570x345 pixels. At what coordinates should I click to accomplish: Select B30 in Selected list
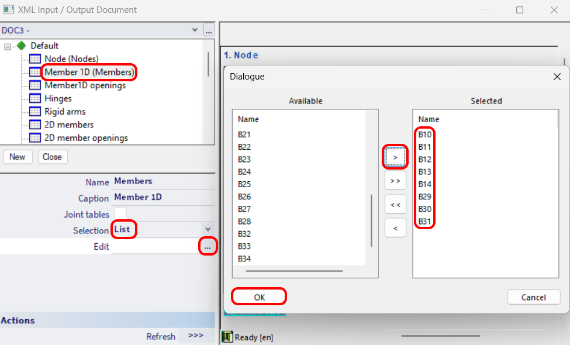pos(424,209)
